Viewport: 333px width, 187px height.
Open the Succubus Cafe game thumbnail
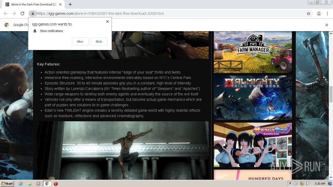coord(253,145)
